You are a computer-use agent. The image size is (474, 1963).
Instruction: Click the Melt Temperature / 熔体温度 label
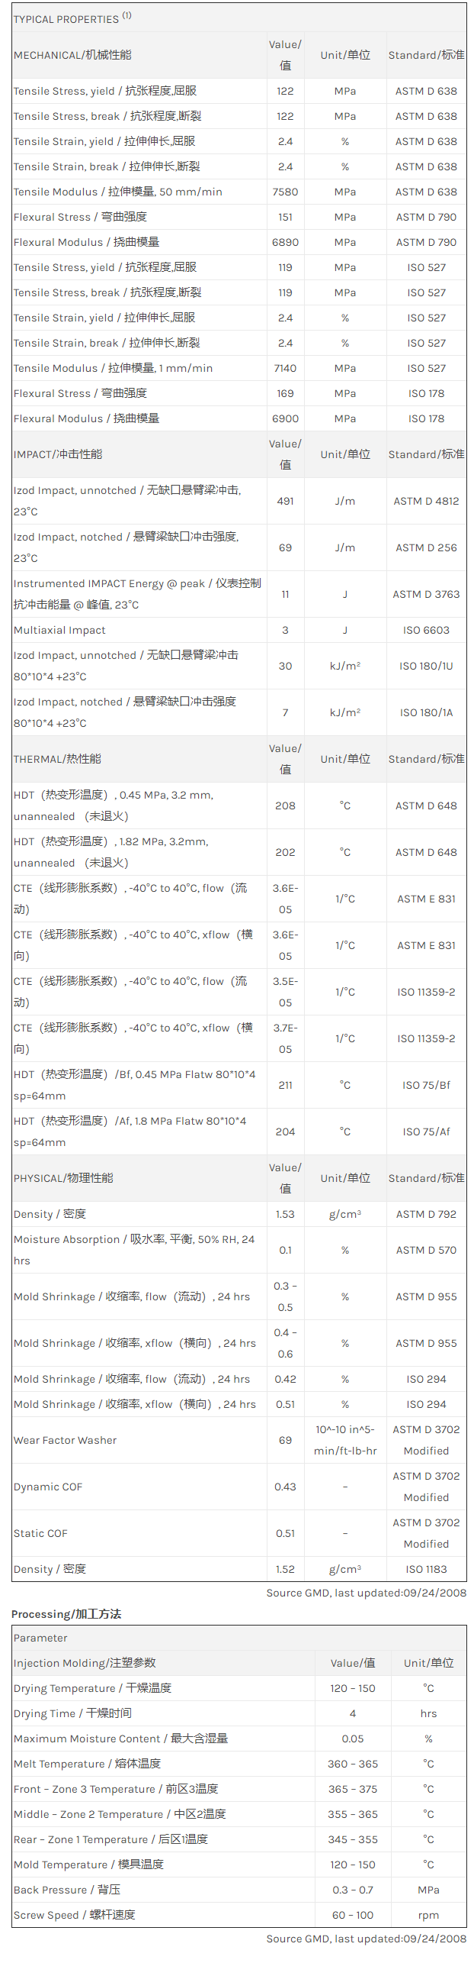pos(87,1764)
